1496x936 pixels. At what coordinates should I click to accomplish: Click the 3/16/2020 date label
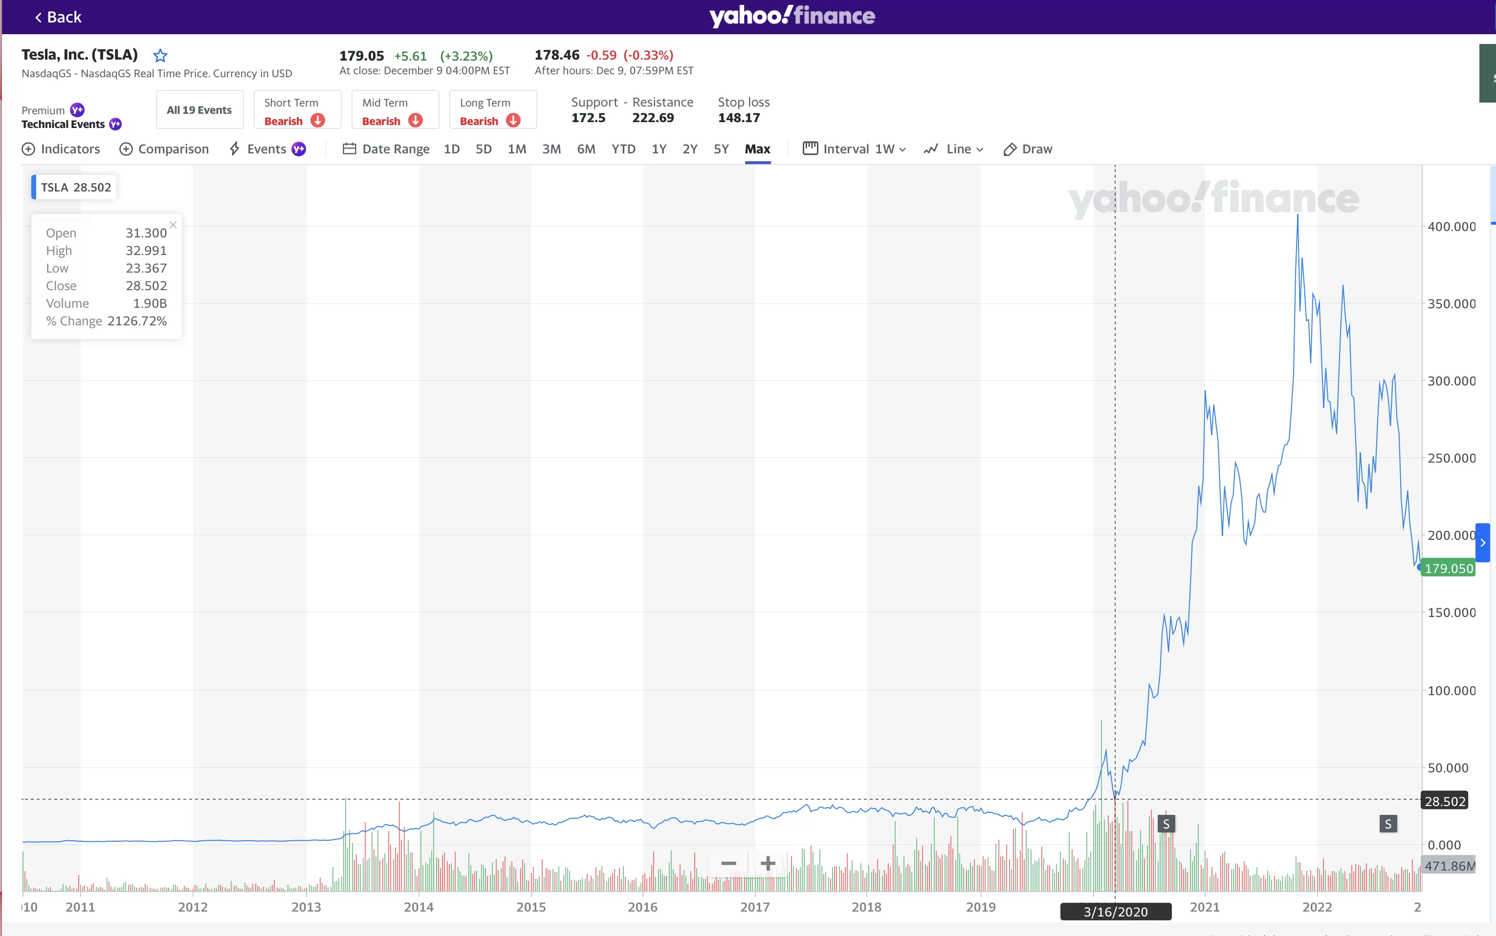[x=1116, y=911]
